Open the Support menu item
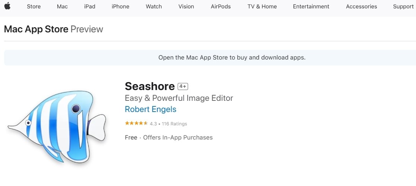 coord(403,7)
